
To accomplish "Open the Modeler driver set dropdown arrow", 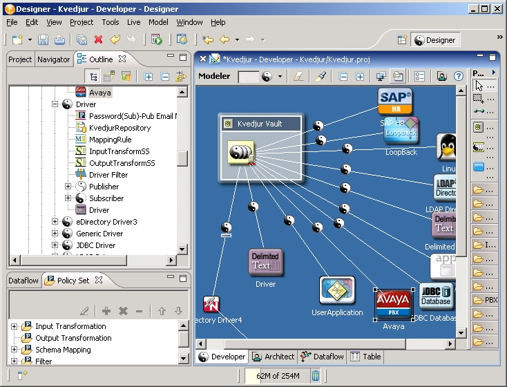I will (280, 77).
